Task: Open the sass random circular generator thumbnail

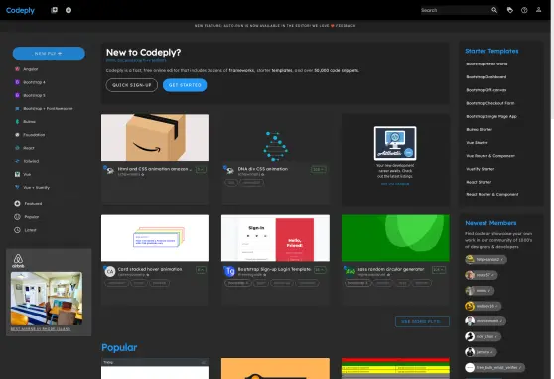Action: [x=395, y=238]
